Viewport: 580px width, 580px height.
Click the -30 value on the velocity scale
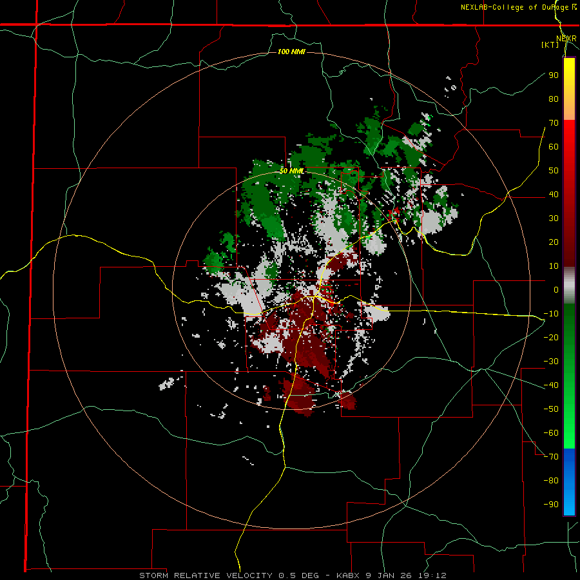tap(551, 362)
